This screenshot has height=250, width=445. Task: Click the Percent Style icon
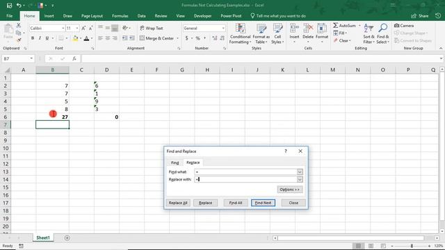point(197,38)
